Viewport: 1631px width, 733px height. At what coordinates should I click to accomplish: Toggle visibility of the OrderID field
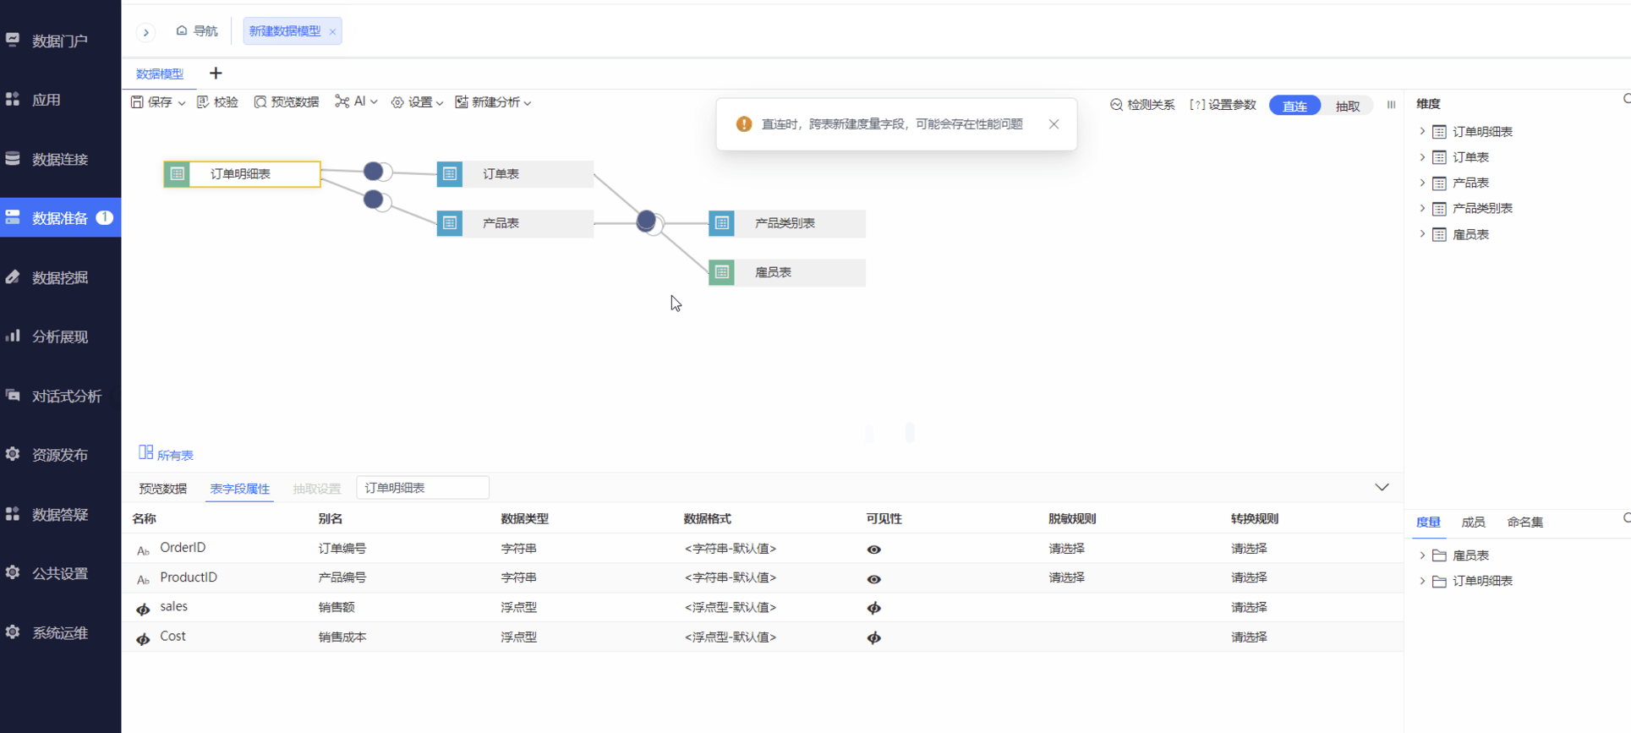click(874, 550)
